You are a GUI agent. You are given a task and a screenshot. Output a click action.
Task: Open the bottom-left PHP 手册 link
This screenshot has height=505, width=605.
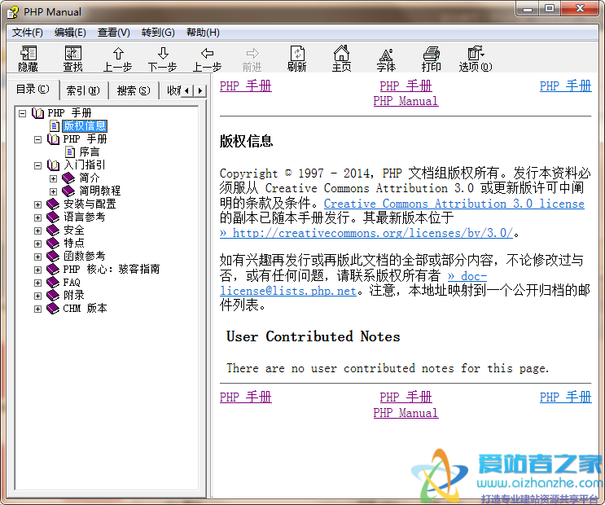click(x=246, y=397)
